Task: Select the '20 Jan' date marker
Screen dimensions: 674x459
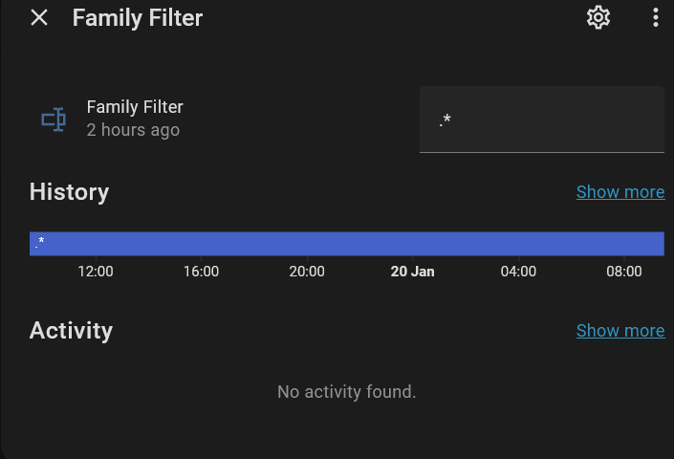Action: [x=412, y=272]
